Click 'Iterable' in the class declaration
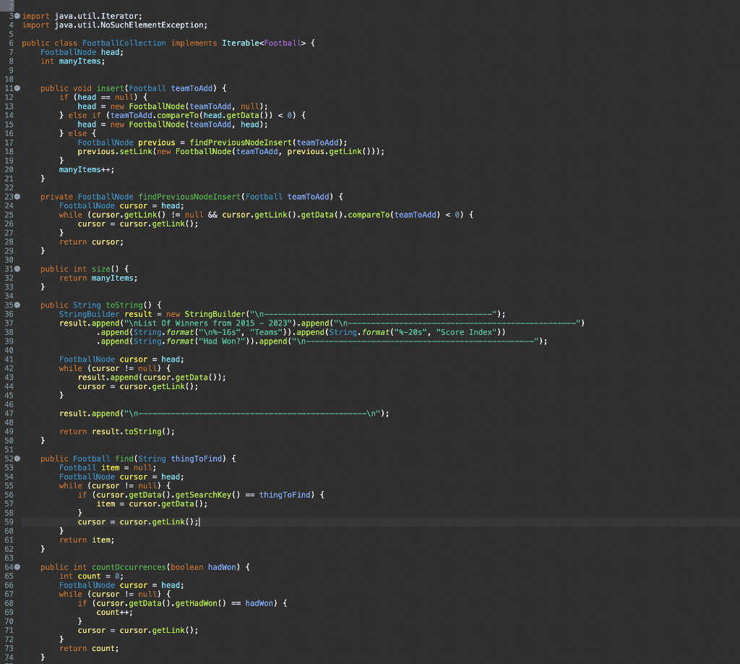 [240, 43]
